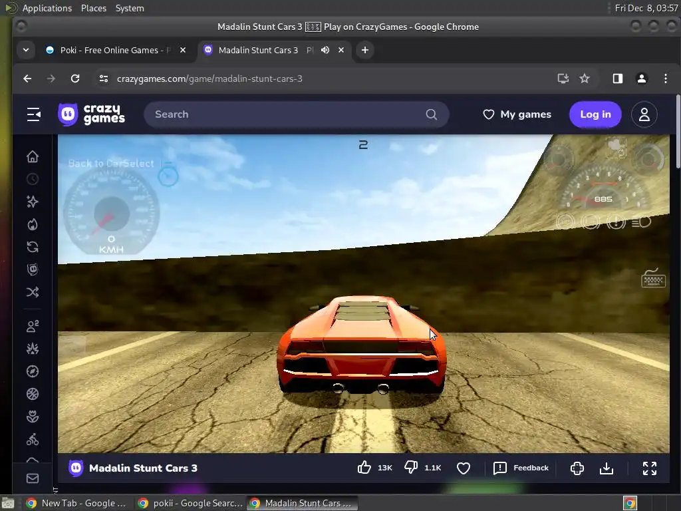Like the game with thumbs up
This screenshot has width=681, height=511.
[364, 468]
